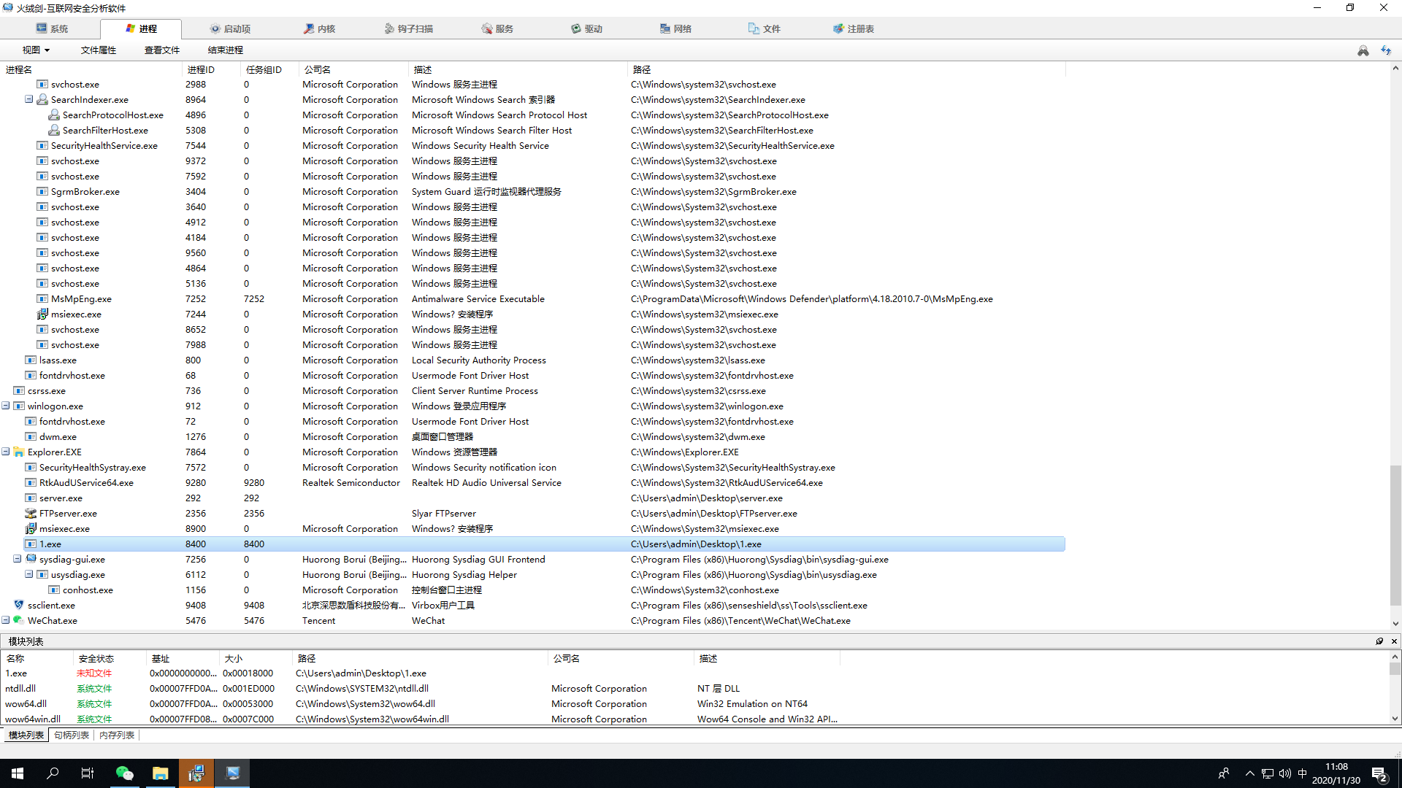The width and height of the screenshot is (1402, 788).
Task: Click the process list vertical scrollbar thumb
Action: [1395, 536]
